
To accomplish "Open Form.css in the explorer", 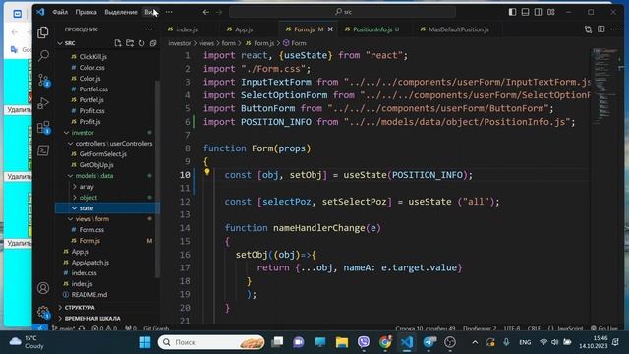I will [x=91, y=230].
